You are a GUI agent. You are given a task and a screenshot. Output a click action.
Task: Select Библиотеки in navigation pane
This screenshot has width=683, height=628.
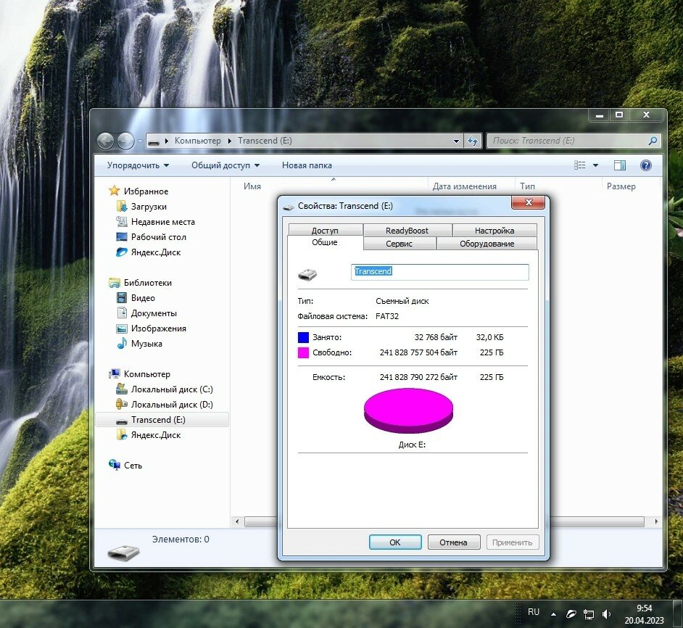pos(147,283)
